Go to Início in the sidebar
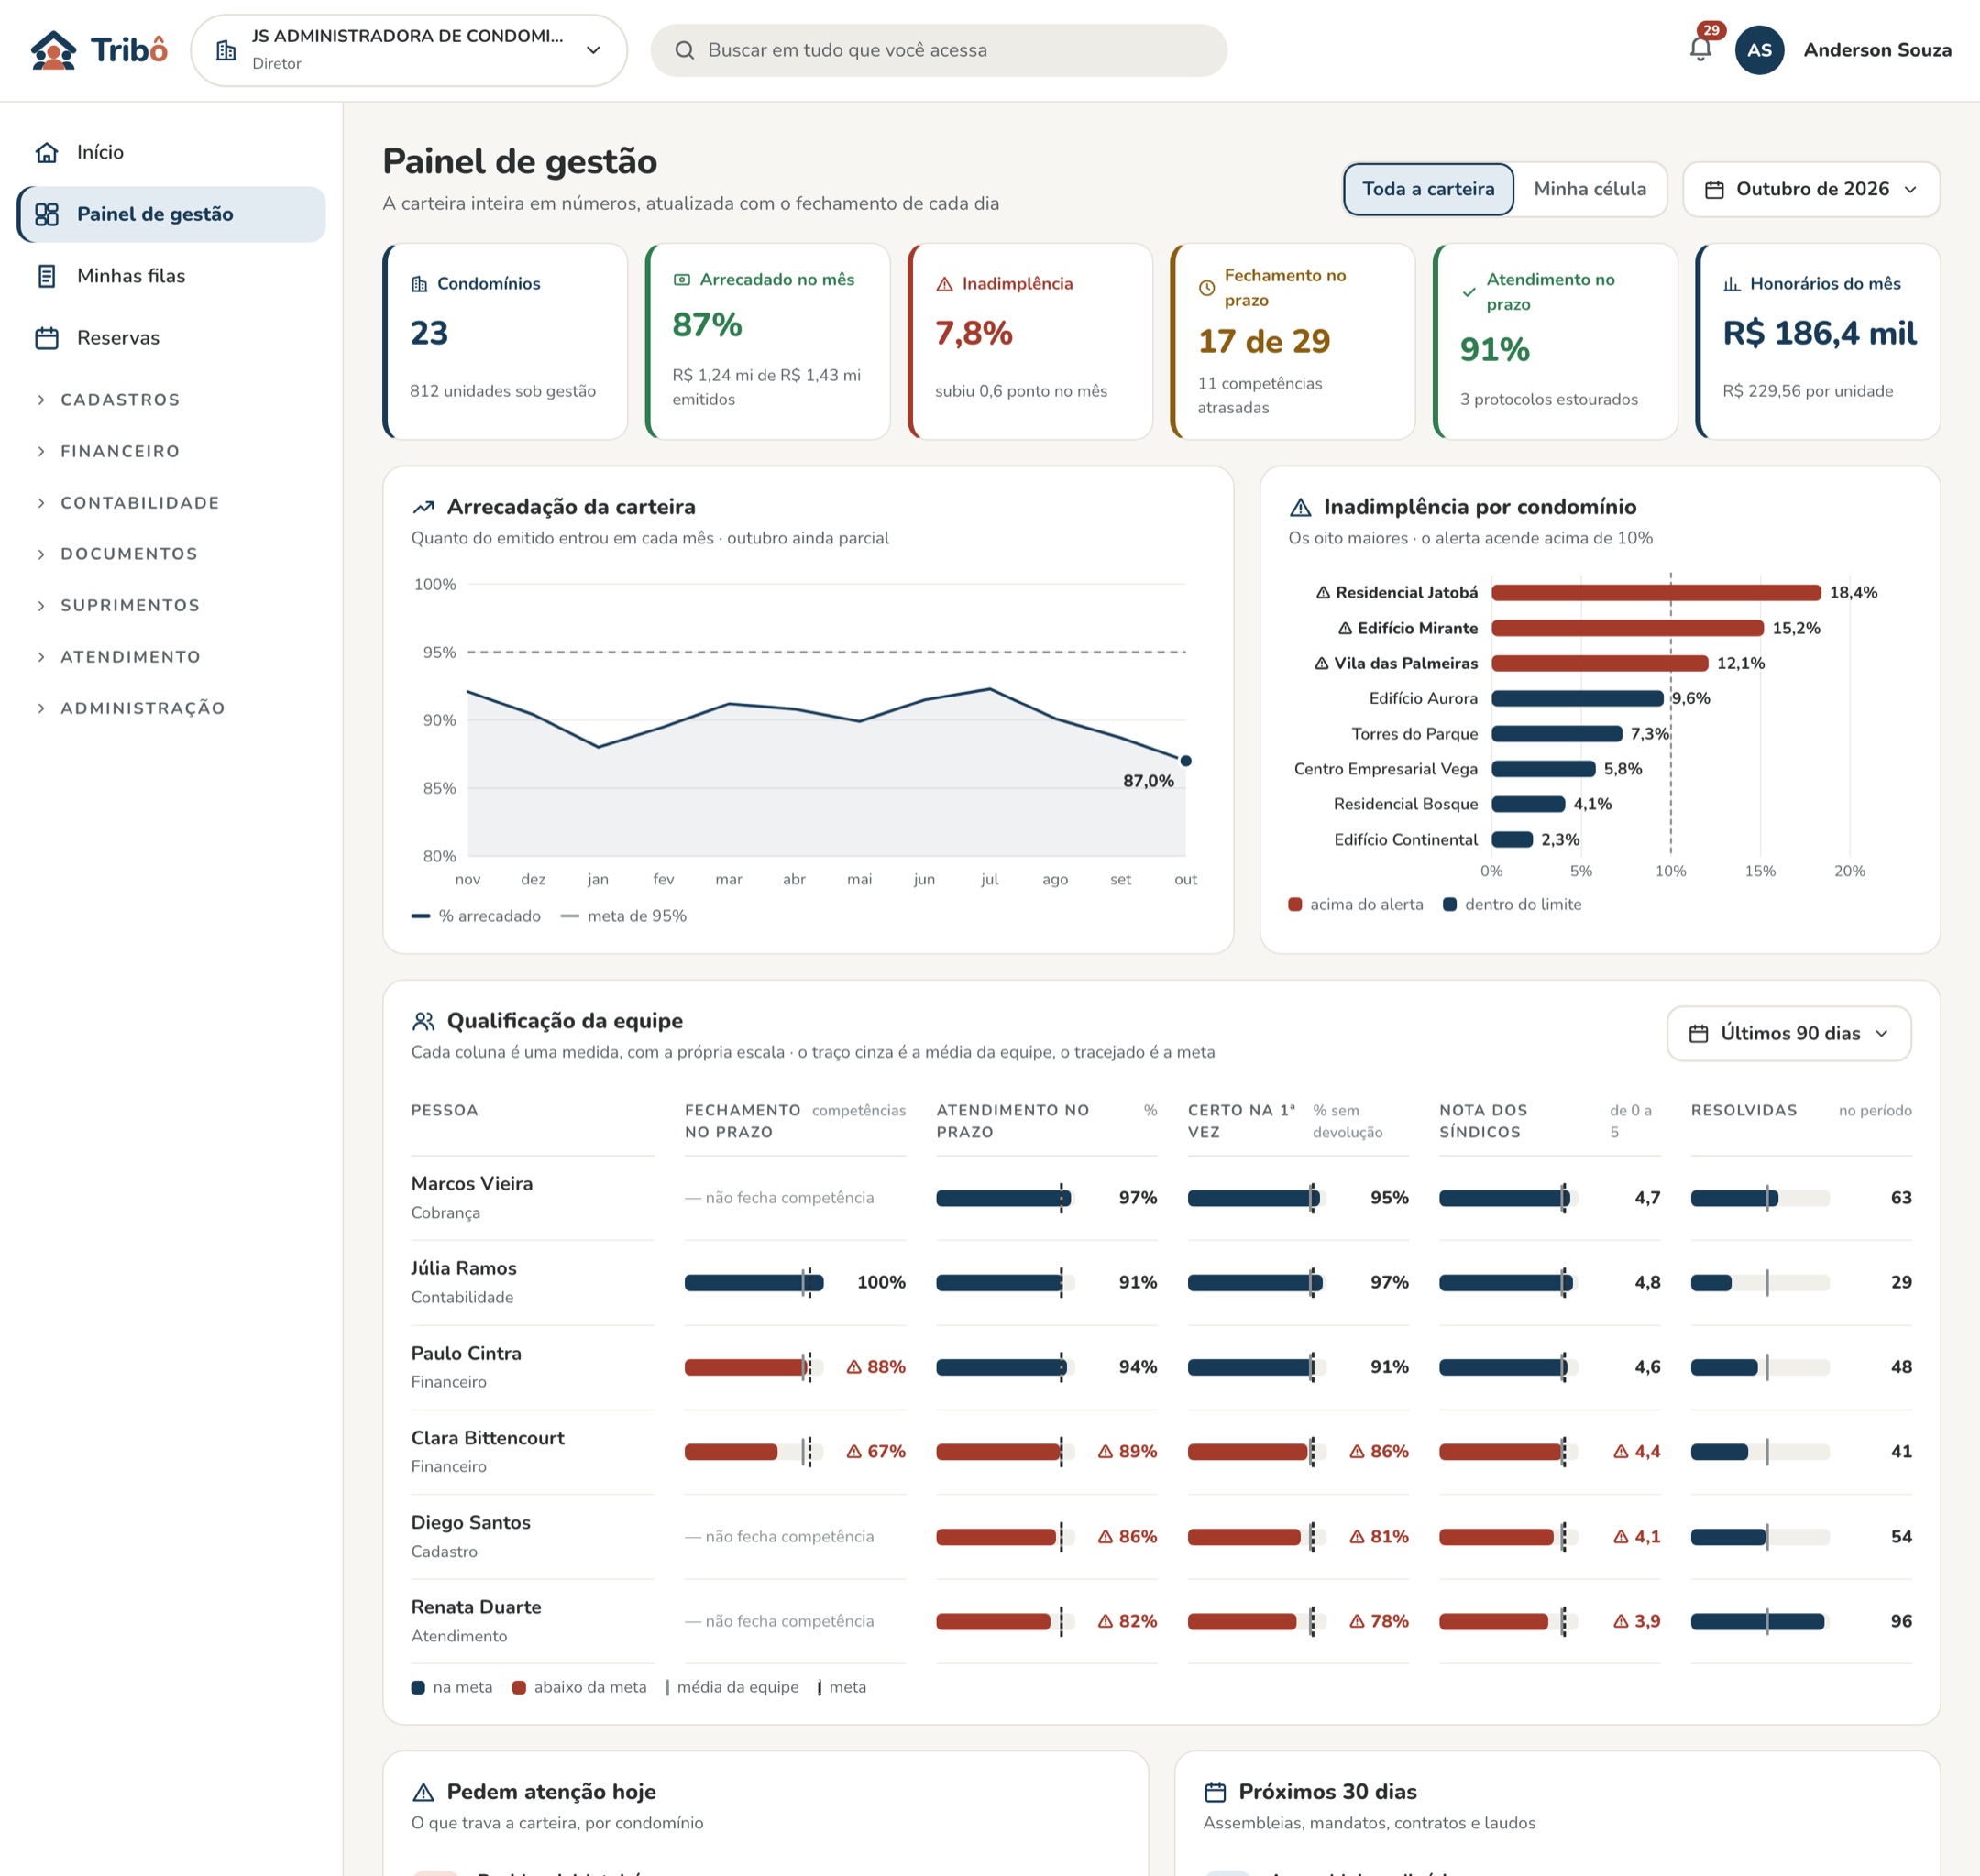 171,152
